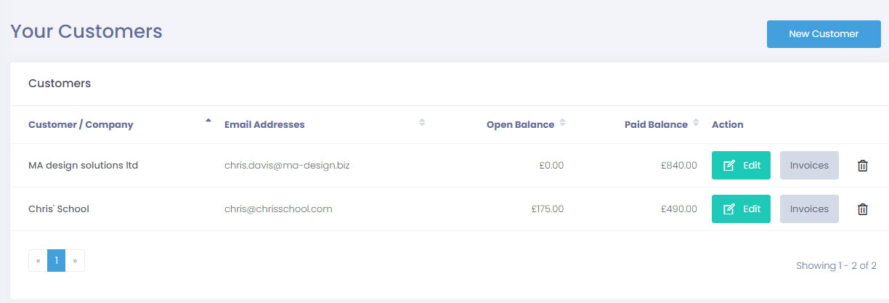This screenshot has width=889, height=303.
Task: Create a New Customer
Action: [824, 34]
